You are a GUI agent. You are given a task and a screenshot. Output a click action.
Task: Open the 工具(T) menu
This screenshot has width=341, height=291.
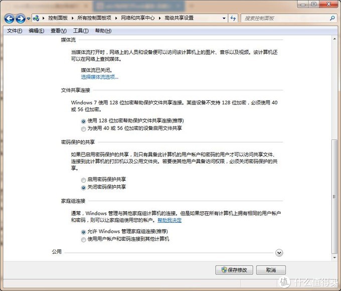pos(81,31)
